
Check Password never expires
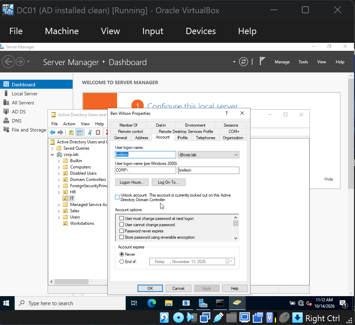[x=122, y=231]
